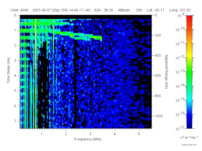202x151 pixels.
Task: Click the red top of the color bar
Action: click(189, 17)
